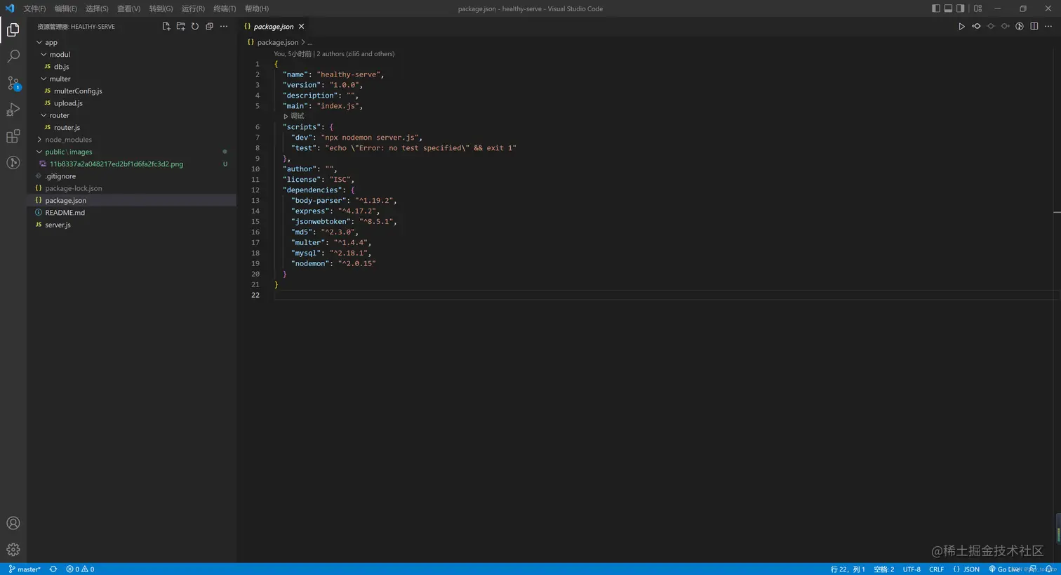
Task: Open the Manage gear icon
Action: pos(13,550)
